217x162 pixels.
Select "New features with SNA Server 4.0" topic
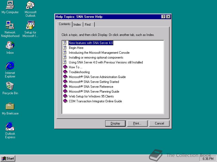(91, 43)
